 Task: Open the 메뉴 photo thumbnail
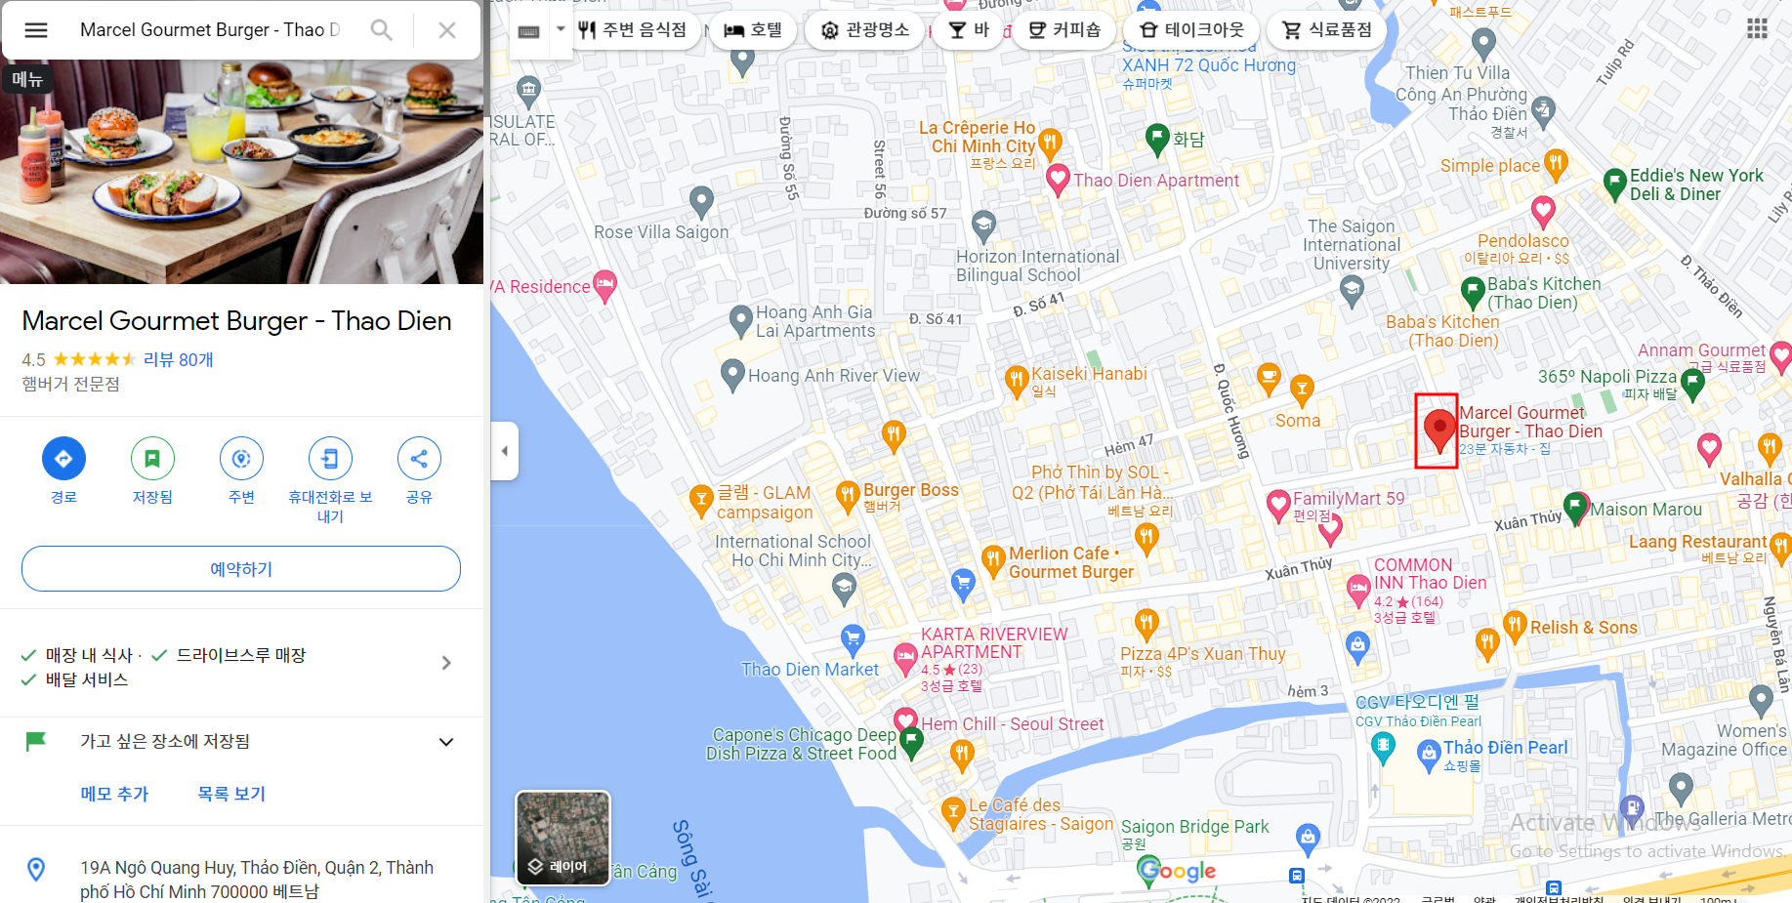(241, 172)
